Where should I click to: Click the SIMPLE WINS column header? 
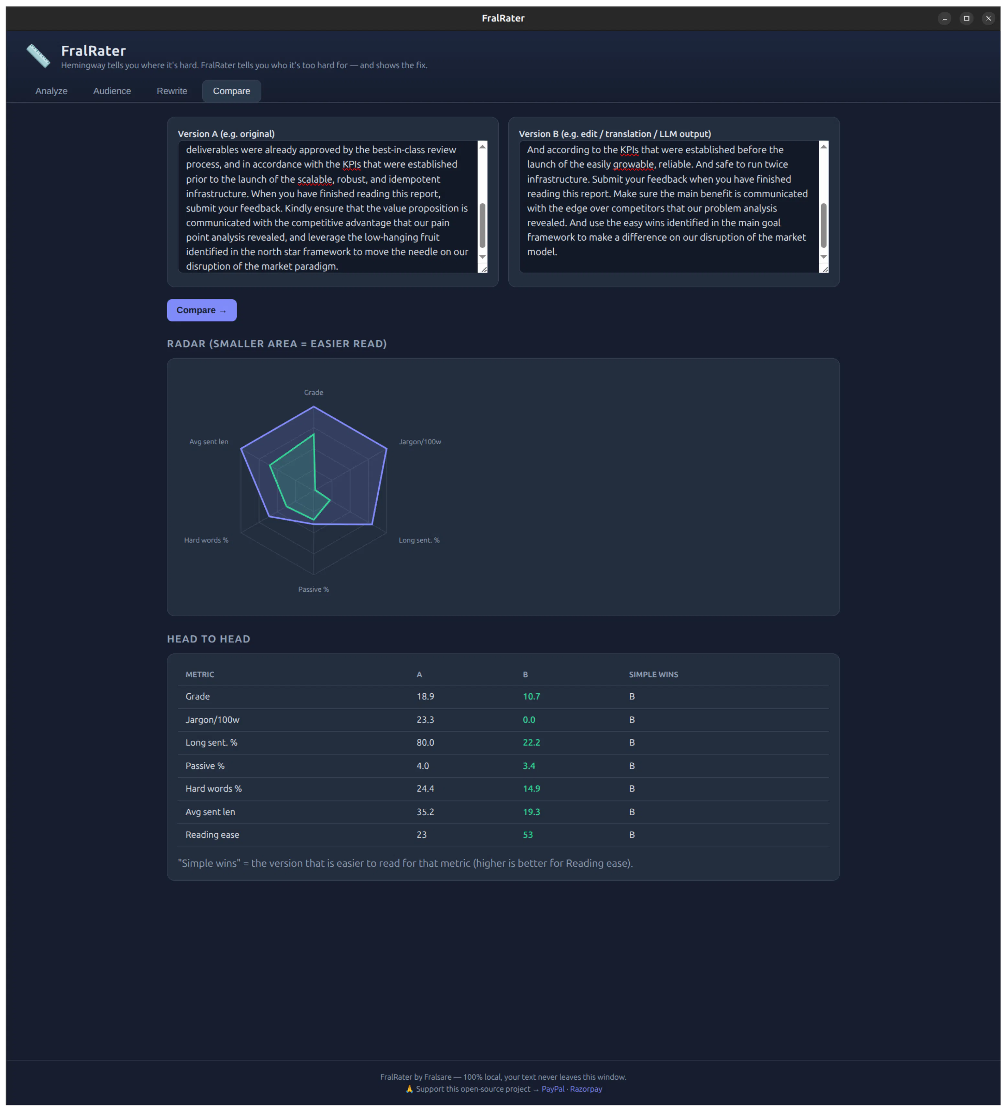(653, 675)
